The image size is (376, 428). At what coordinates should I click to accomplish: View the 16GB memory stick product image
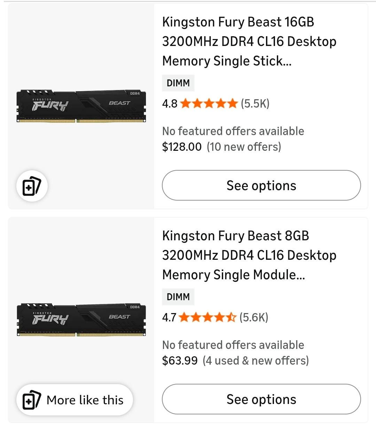81,106
